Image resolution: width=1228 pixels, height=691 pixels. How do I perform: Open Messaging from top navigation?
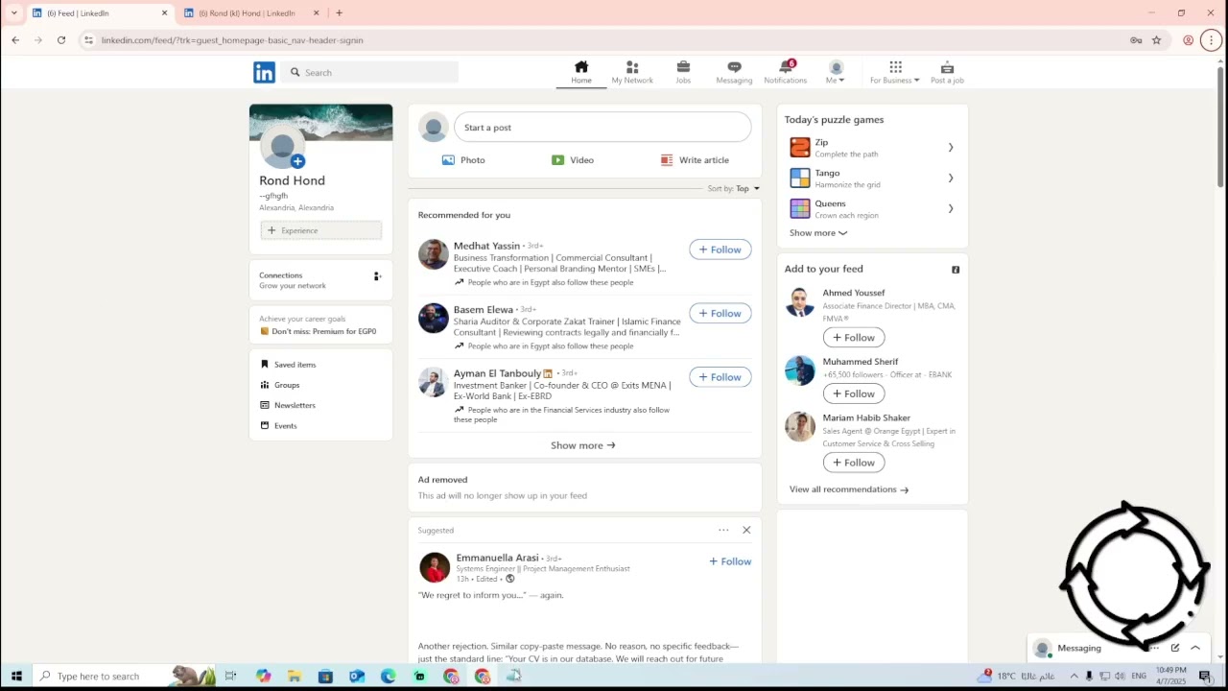pyautogui.click(x=734, y=72)
